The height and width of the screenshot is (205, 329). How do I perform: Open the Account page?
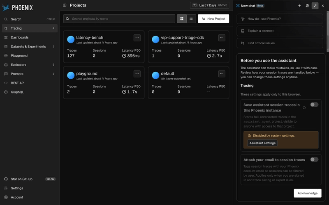click(30, 197)
